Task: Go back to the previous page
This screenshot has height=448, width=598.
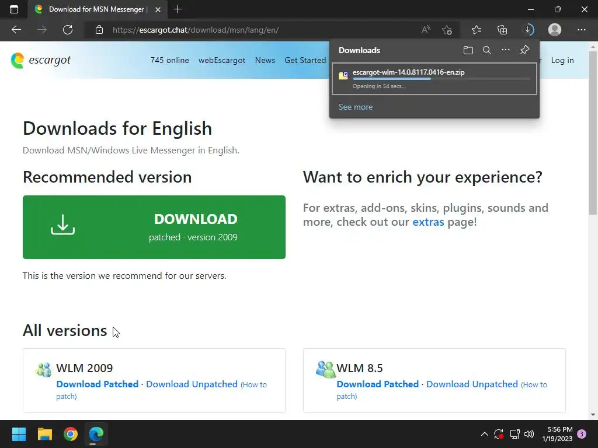Action: pos(16,30)
